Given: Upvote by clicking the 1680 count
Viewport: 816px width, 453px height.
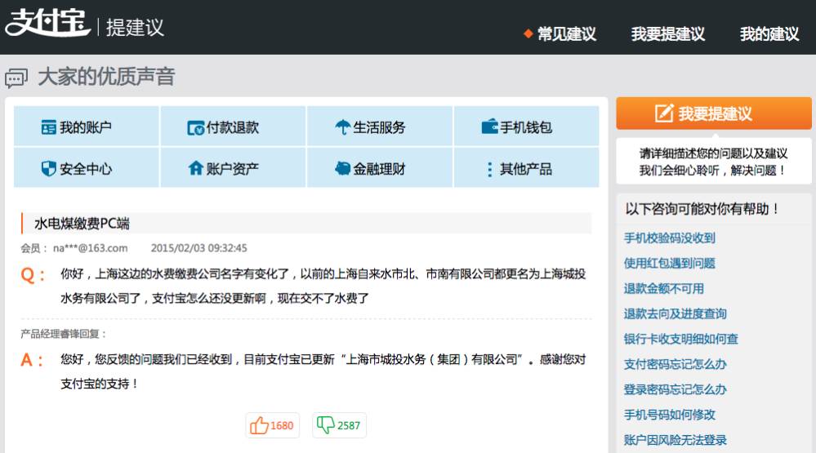Looking at the screenshot, I should pyautogui.click(x=282, y=425).
